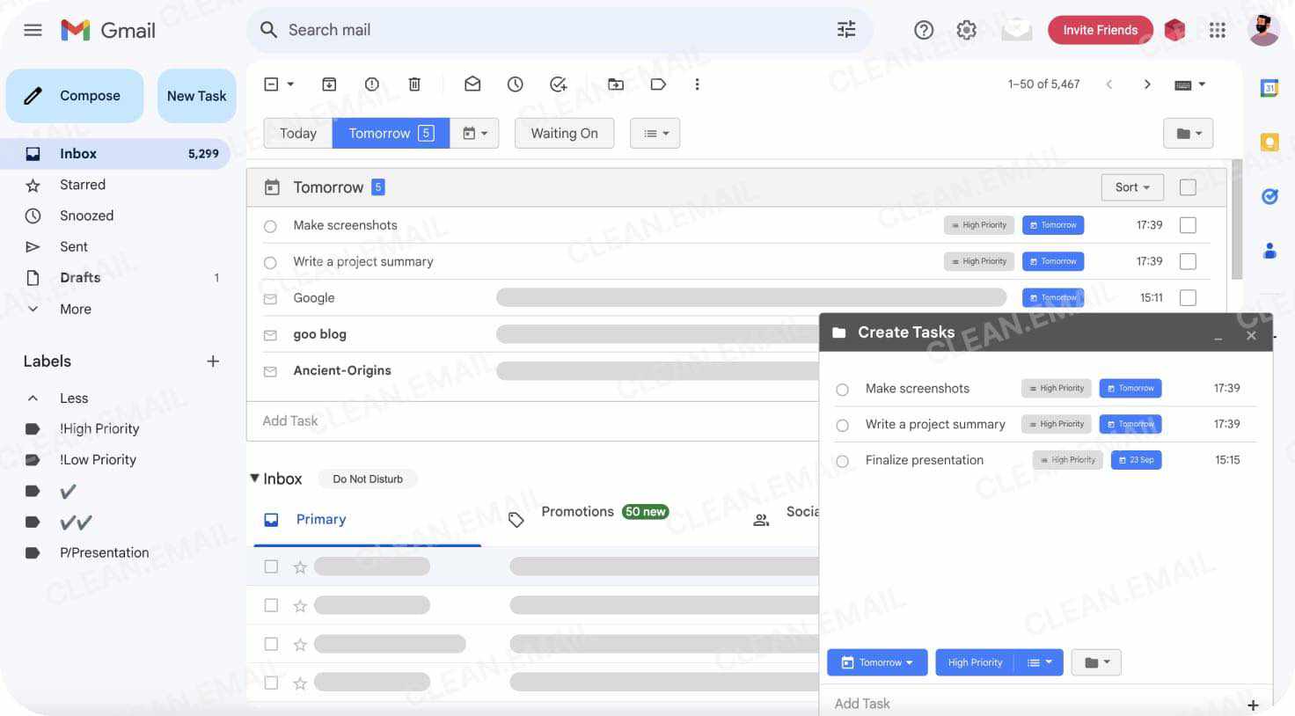The height and width of the screenshot is (716, 1295).
Task: Click the report spam exclamation icon
Action: coord(371,84)
